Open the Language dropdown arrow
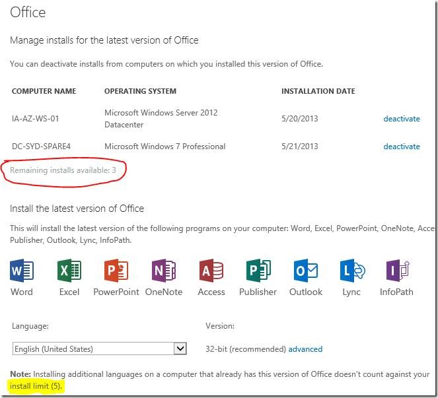Screen dimensions: 438x398 [x=180, y=348]
